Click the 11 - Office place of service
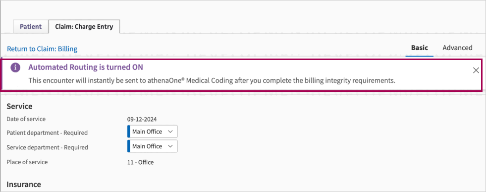The image size is (486, 192). (x=140, y=162)
